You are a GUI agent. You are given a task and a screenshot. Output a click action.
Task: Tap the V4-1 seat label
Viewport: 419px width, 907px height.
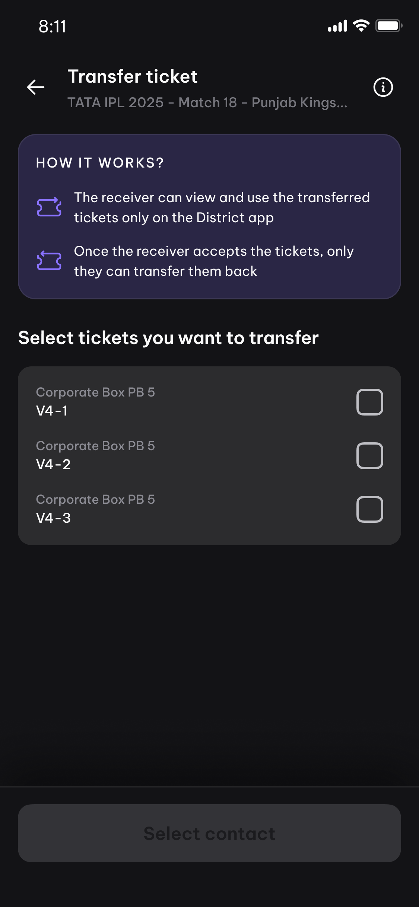[52, 411]
